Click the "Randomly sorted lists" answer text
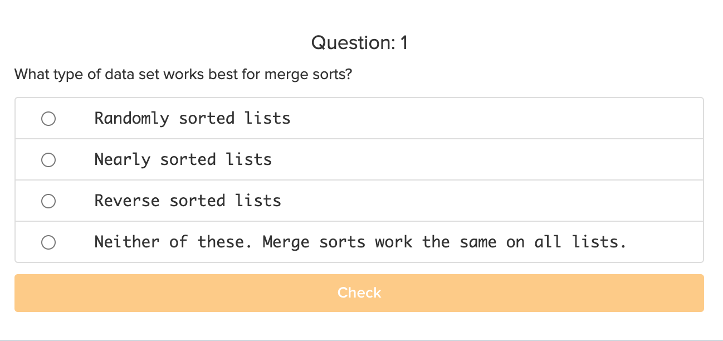Screen dimensions: 723x341 [x=192, y=118]
